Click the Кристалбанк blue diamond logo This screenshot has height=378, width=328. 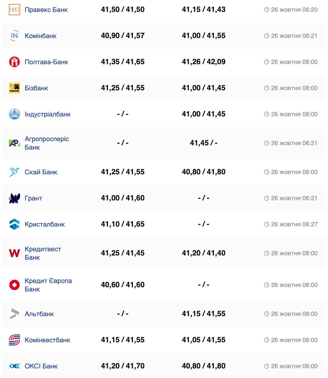point(14,224)
